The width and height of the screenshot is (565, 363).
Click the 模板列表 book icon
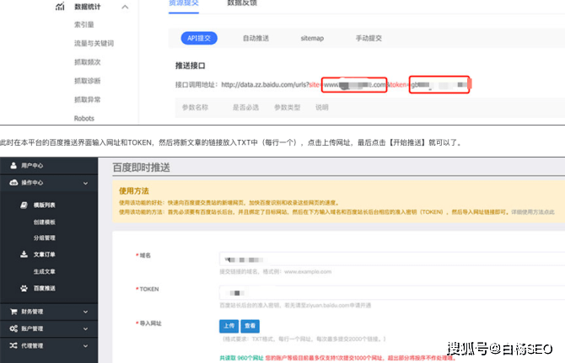coord(24,205)
